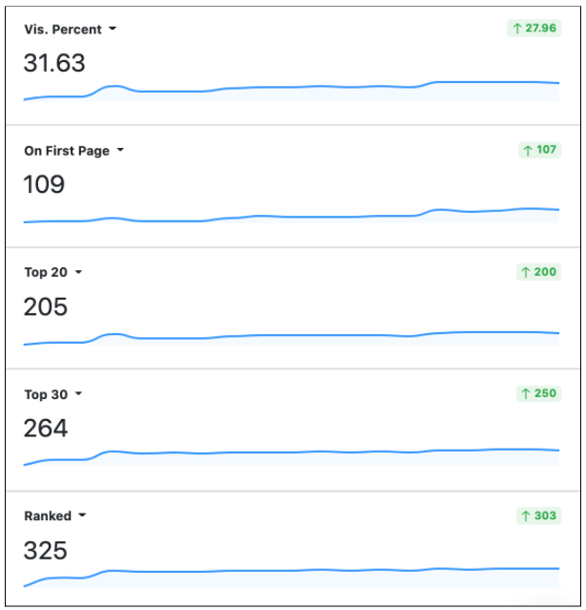Click the Ranked label text
Viewport: 586px width, 610px height.
pyautogui.click(x=48, y=515)
